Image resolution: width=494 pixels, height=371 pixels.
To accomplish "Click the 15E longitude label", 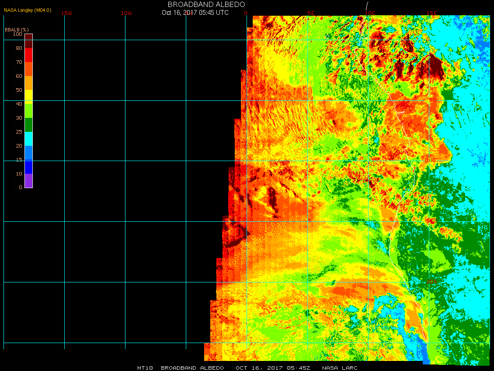I will click(432, 13).
